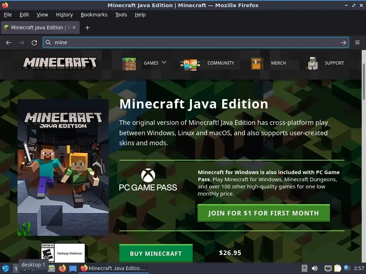Image resolution: width=366 pixels, height=274 pixels.
Task: Click the removable media eject tray icon
Action: coord(304,268)
